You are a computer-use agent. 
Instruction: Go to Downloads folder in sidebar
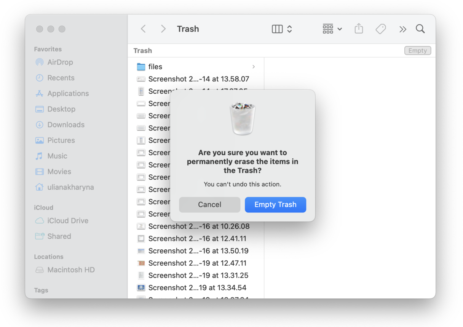click(65, 124)
